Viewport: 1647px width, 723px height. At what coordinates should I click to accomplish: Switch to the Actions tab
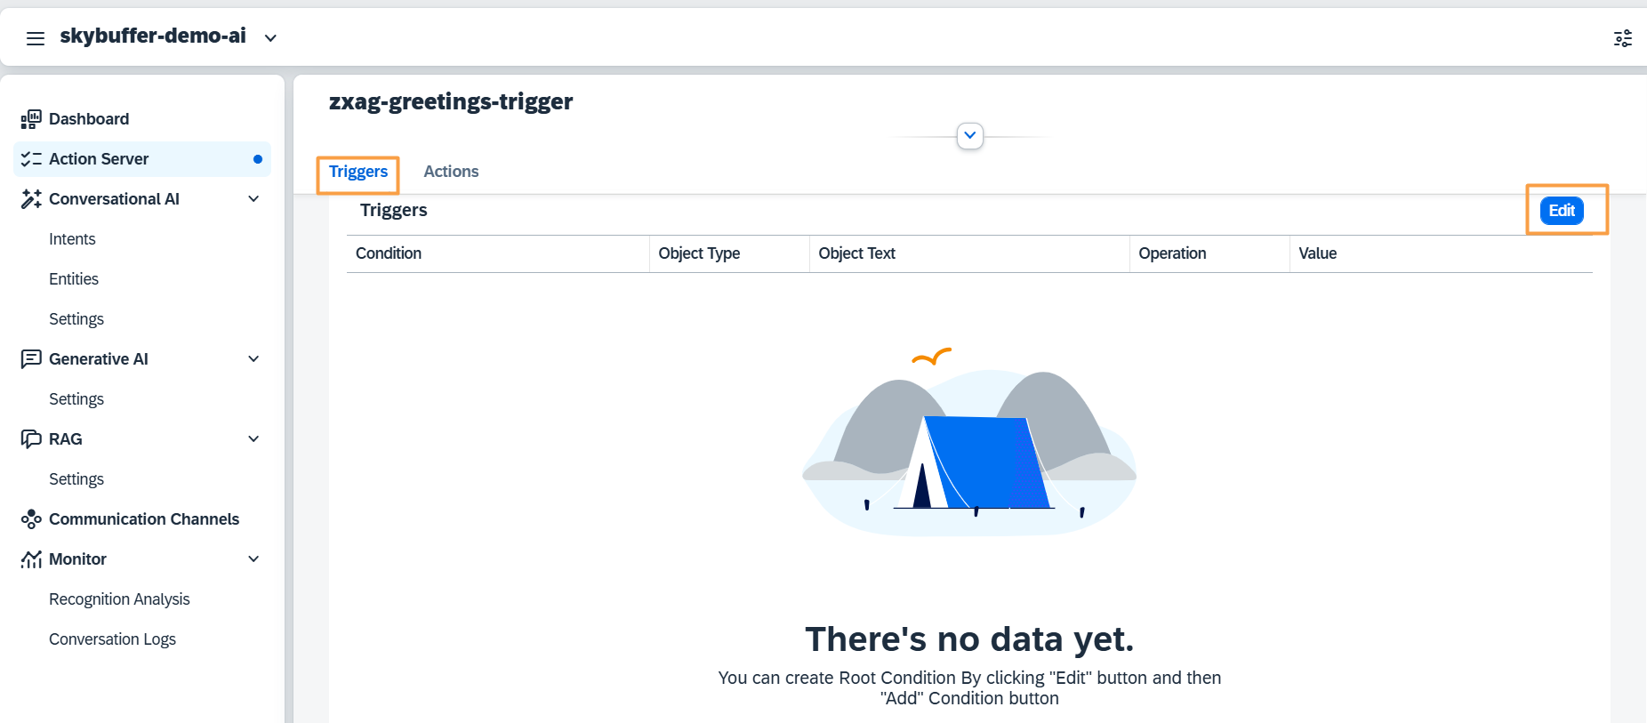click(451, 172)
